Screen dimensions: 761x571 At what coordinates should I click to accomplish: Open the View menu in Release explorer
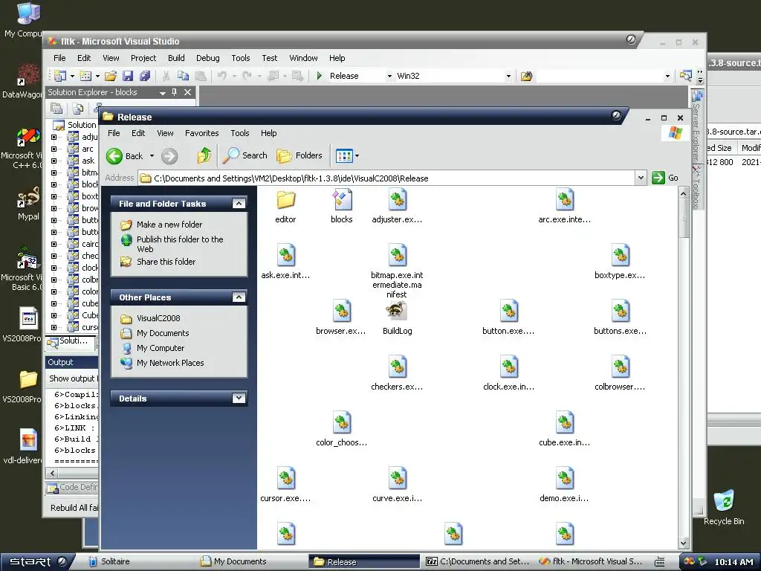[165, 133]
